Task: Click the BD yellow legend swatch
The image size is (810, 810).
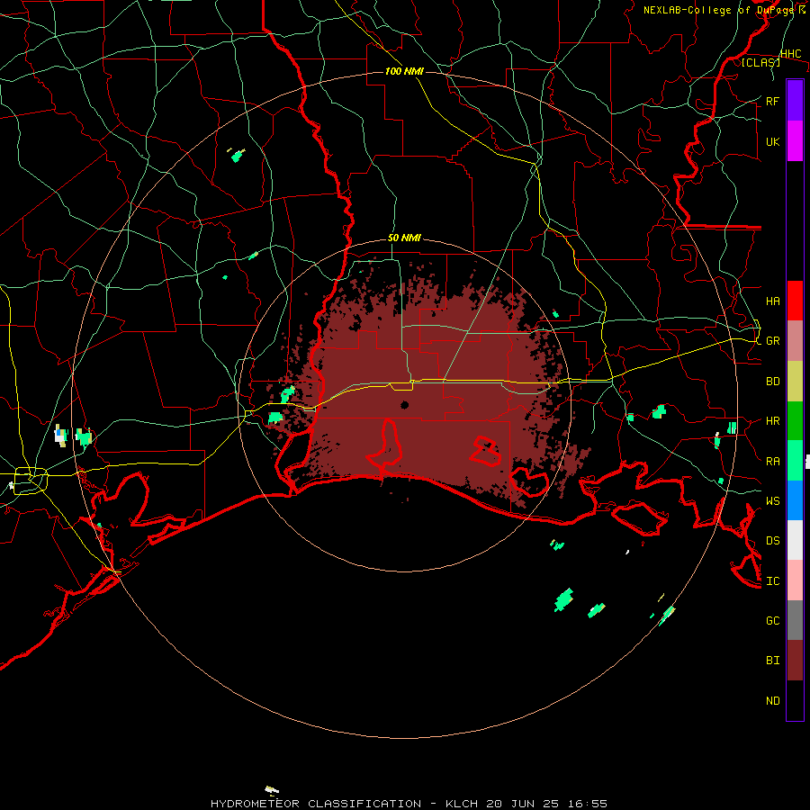Action: point(795,382)
